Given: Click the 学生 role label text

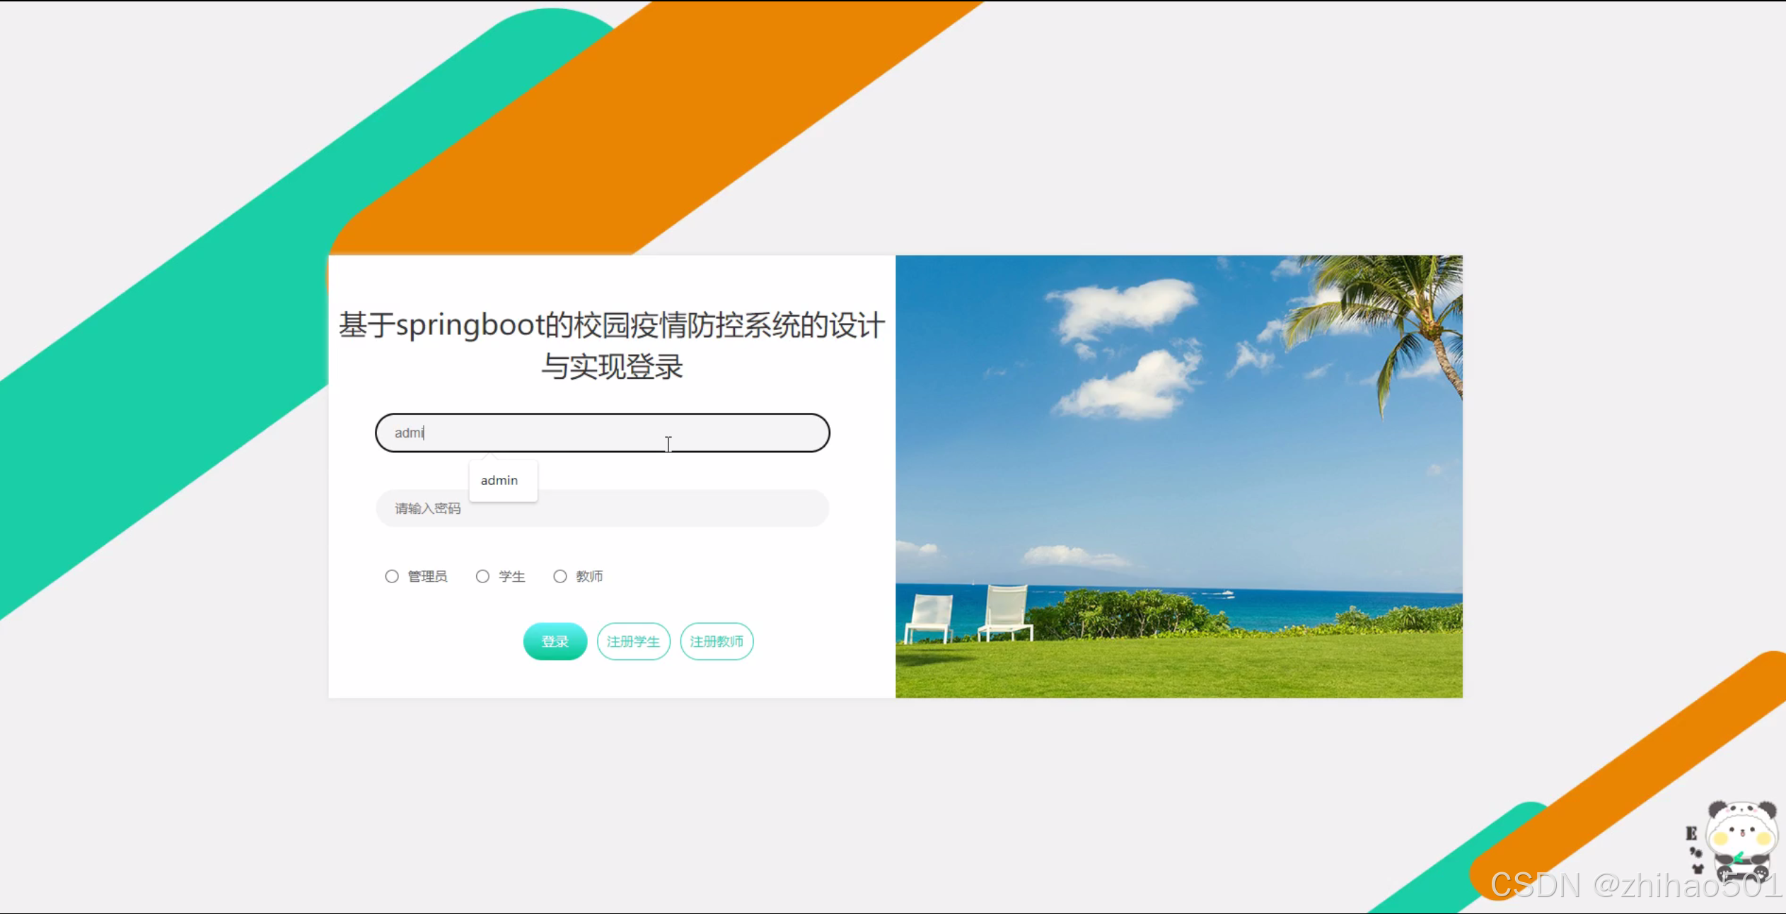Looking at the screenshot, I should tap(511, 576).
